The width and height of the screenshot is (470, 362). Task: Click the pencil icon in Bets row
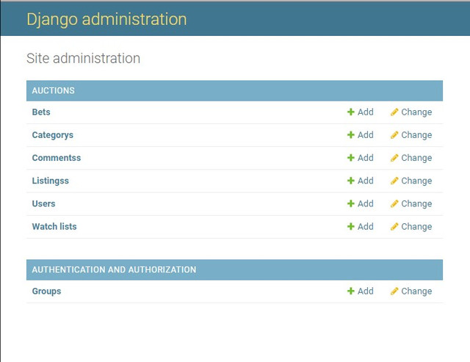[x=394, y=112]
